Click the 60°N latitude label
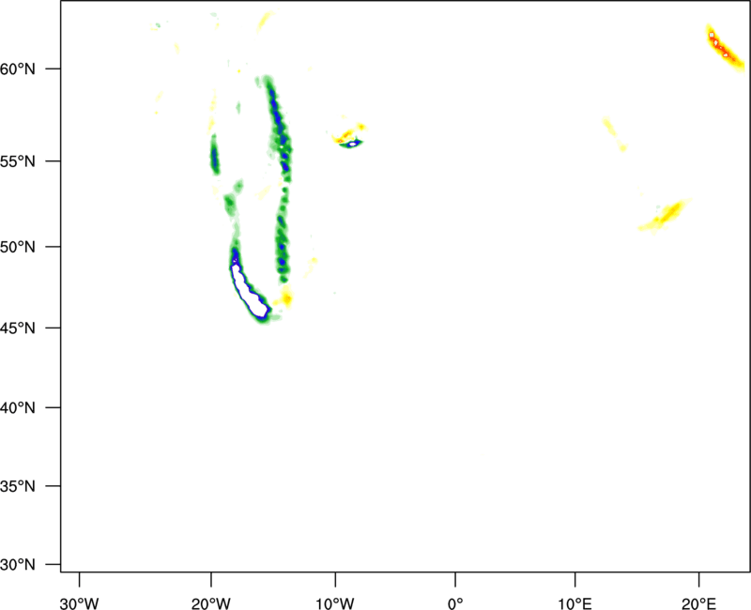This screenshot has height=610, width=751. click(x=18, y=69)
